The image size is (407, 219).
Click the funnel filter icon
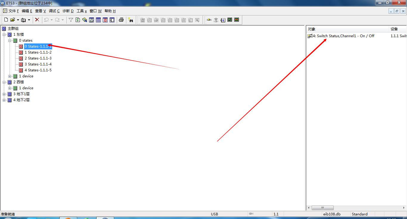pyautogui.click(x=71, y=20)
